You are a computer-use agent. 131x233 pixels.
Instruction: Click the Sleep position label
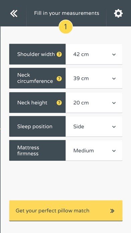pos(35,127)
